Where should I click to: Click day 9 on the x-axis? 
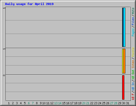coord(41,103)
